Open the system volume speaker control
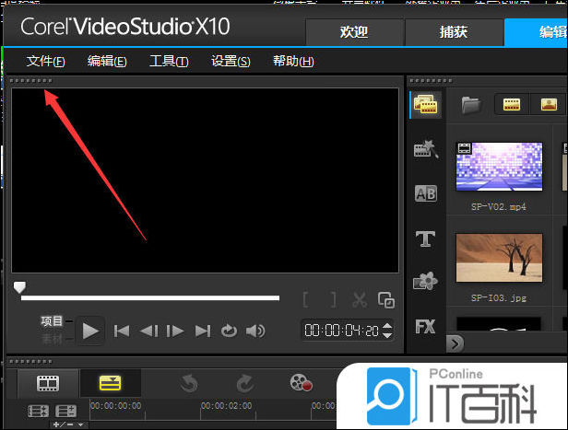The width and height of the screenshot is (568, 430). click(255, 331)
